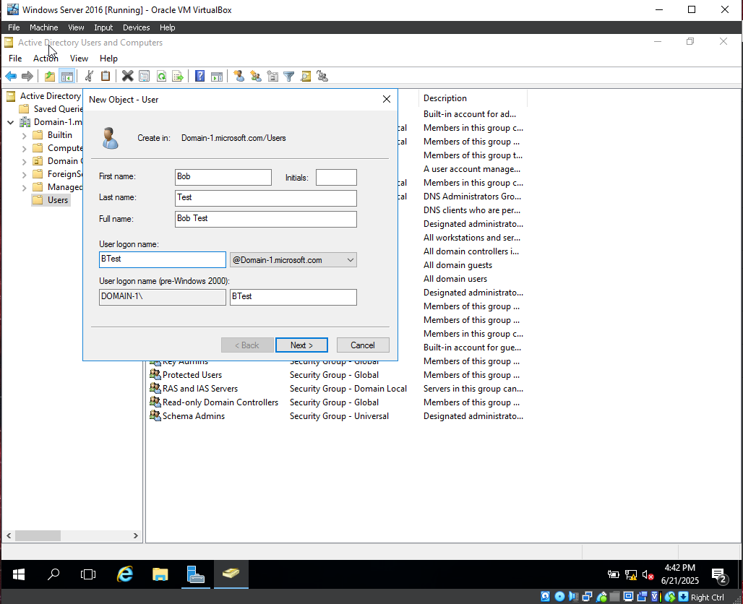Expand the Managed Service Accounts node
Screen dimensions: 743x604
pos(24,188)
